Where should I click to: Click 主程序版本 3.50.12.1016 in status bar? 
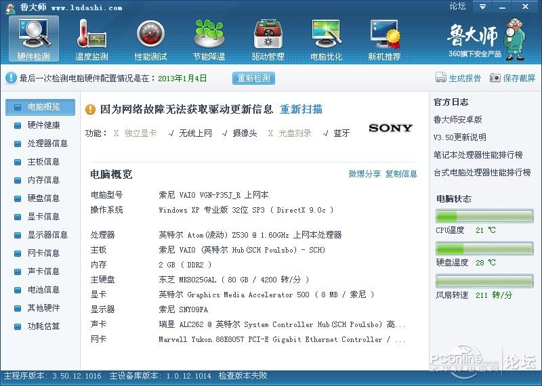coord(53,376)
